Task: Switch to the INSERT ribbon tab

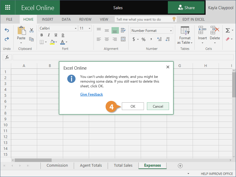Action: (47, 19)
